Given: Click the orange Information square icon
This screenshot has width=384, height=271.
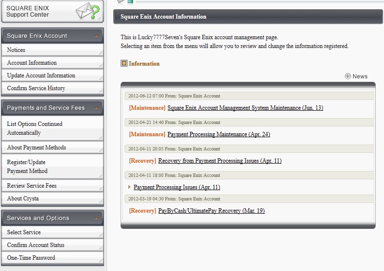Looking at the screenshot, I should point(124,64).
